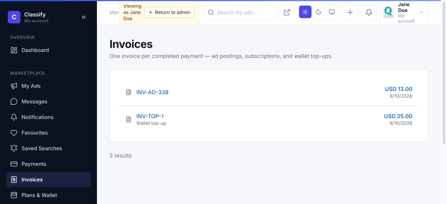Click the Classify logo icon
447x204 pixels.
pos(14,17)
